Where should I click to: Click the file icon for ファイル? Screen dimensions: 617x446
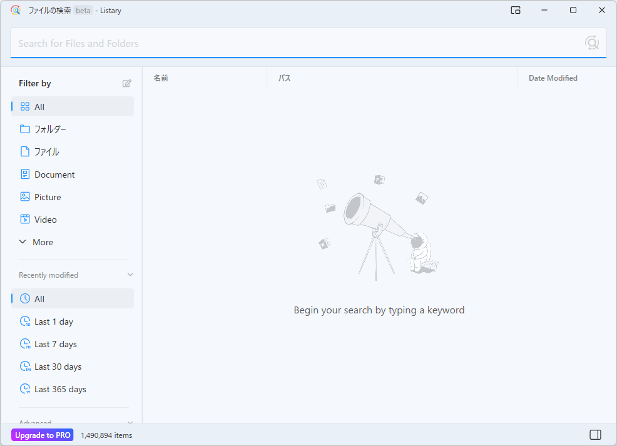pyautogui.click(x=25, y=151)
